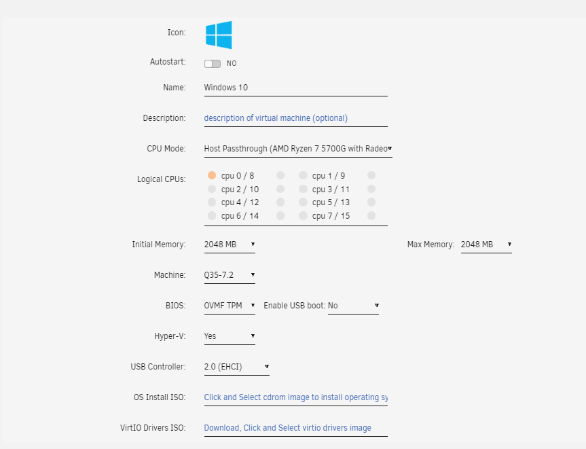Expand the Machine Q35-7.2 dropdown
Image resolution: width=586 pixels, height=449 pixels.
click(x=230, y=275)
